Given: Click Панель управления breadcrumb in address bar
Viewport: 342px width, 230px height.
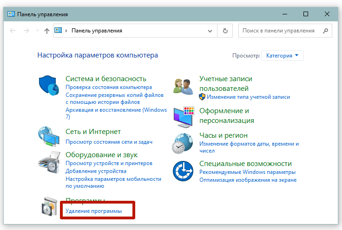Looking at the screenshot, I should click(97, 31).
